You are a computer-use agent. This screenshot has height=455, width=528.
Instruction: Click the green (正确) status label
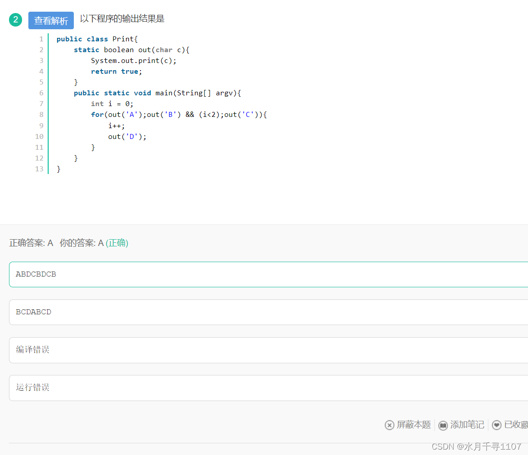[117, 243]
